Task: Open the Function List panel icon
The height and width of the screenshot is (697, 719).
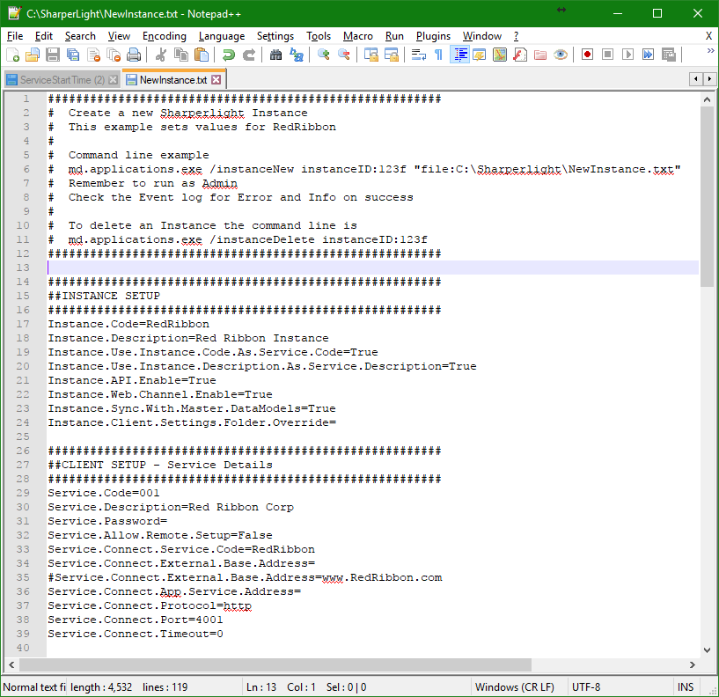Action: [x=520, y=55]
